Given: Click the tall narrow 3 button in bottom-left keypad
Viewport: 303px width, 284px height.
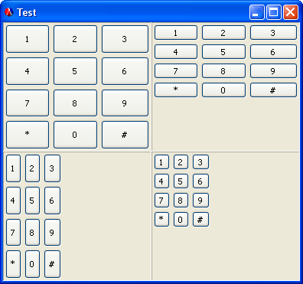Looking at the screenshot, I should tap(52, 168).
